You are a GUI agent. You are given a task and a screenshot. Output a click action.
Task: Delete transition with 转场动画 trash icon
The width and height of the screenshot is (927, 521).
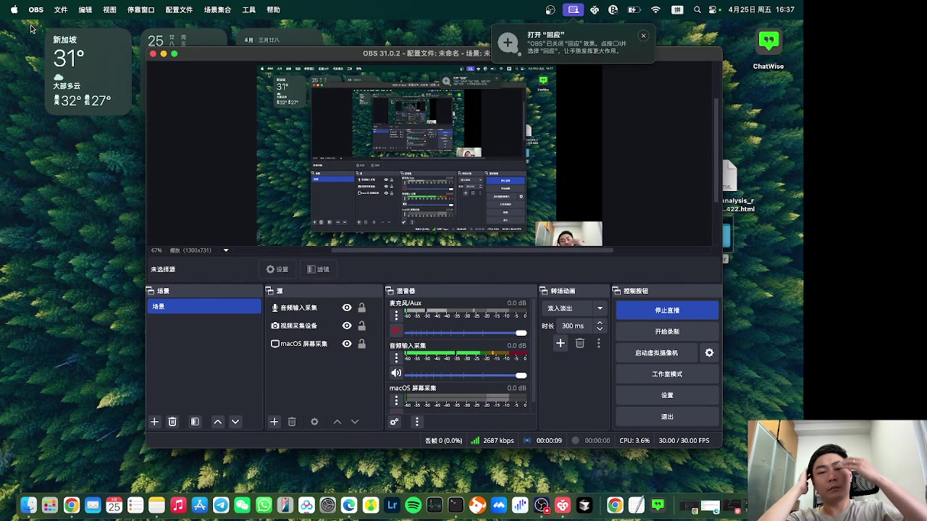pos(579,344)
